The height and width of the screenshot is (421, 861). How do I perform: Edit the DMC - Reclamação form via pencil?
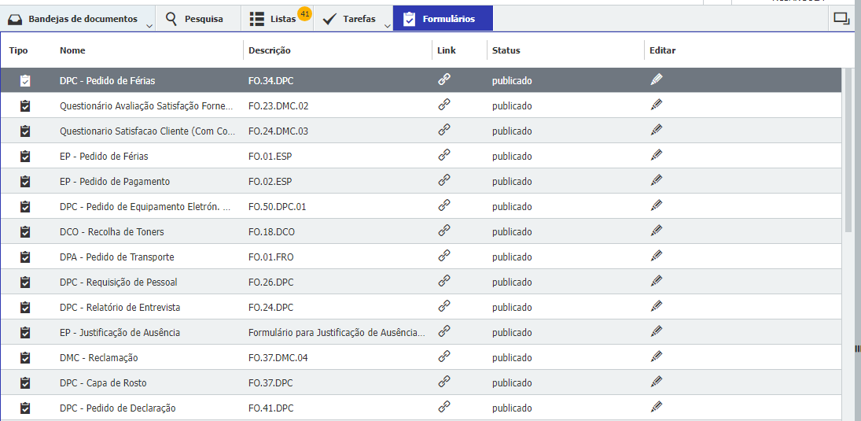tap(657, 357)
